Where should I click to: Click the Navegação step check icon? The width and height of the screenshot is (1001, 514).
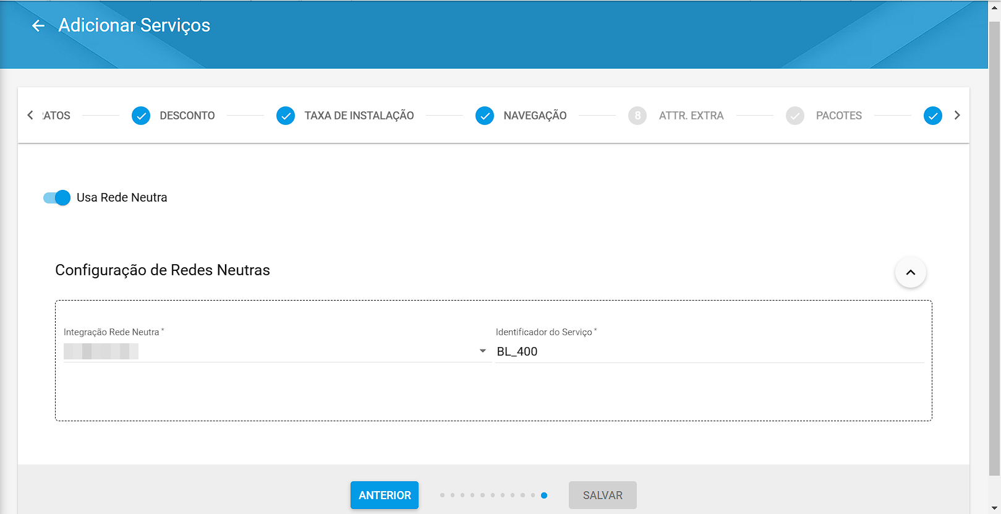click(485, 116)
